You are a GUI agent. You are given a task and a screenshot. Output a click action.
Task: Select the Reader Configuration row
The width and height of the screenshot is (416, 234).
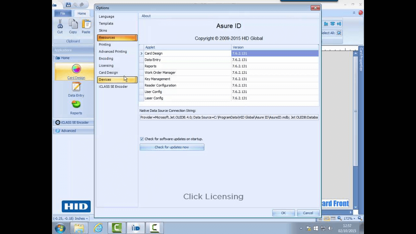click(x=229, y=85)
